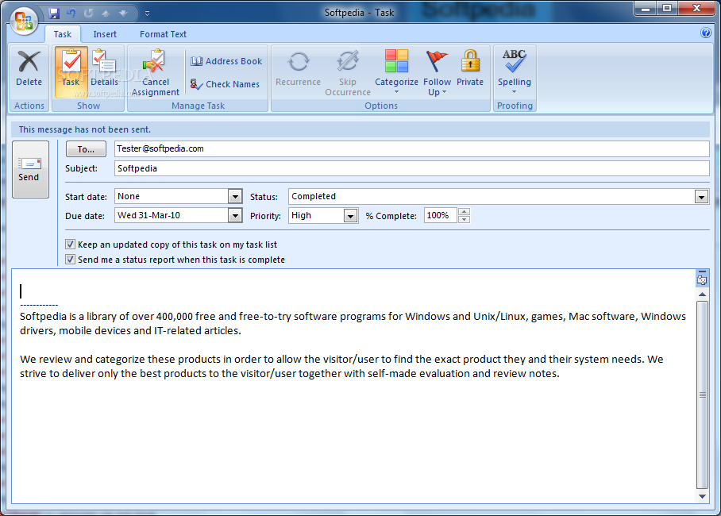Click the Recurrence icon
Image resolution: width=721 pixels, height=516 pixels.
point(298,68)
